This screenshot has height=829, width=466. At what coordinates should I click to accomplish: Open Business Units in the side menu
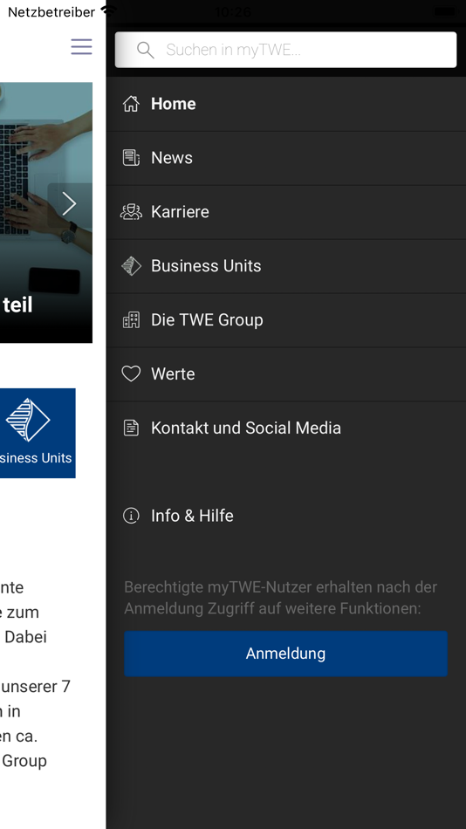click(285, 265)
